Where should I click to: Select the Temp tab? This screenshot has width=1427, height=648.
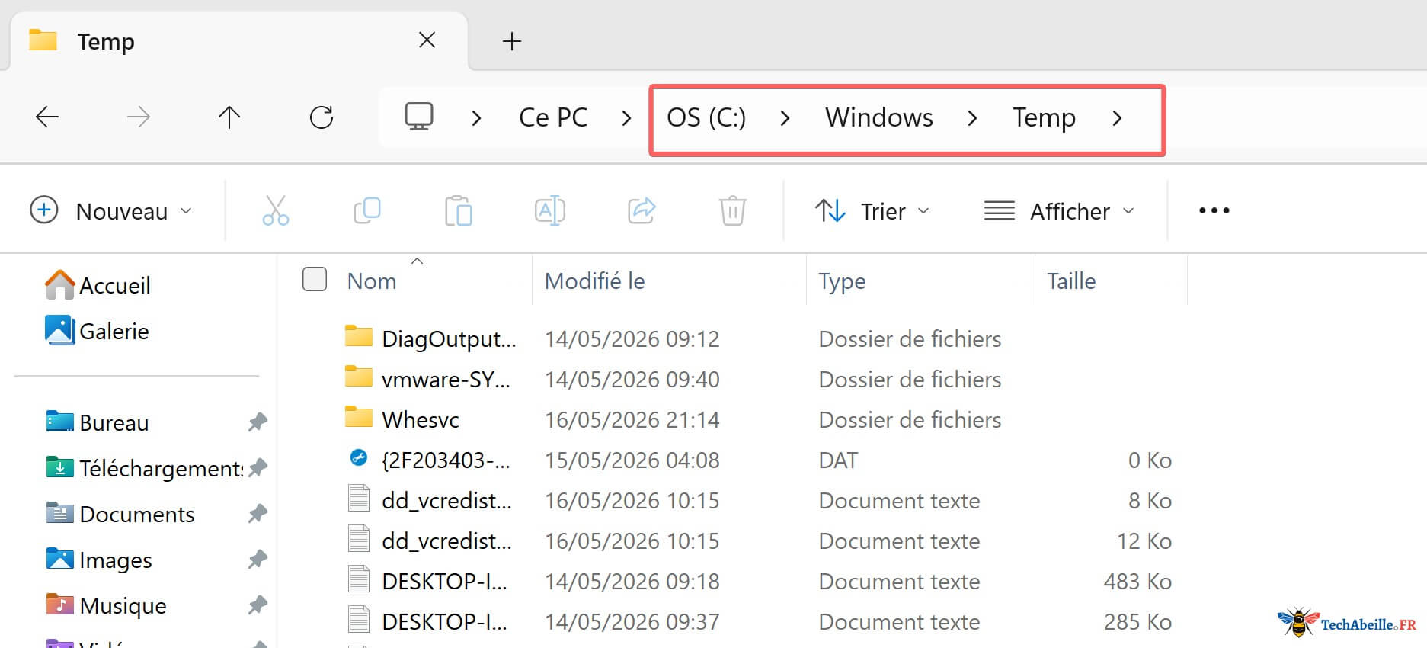tap(238, 41)
